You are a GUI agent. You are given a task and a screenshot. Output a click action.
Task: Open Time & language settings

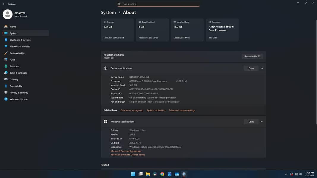[18, 73]
